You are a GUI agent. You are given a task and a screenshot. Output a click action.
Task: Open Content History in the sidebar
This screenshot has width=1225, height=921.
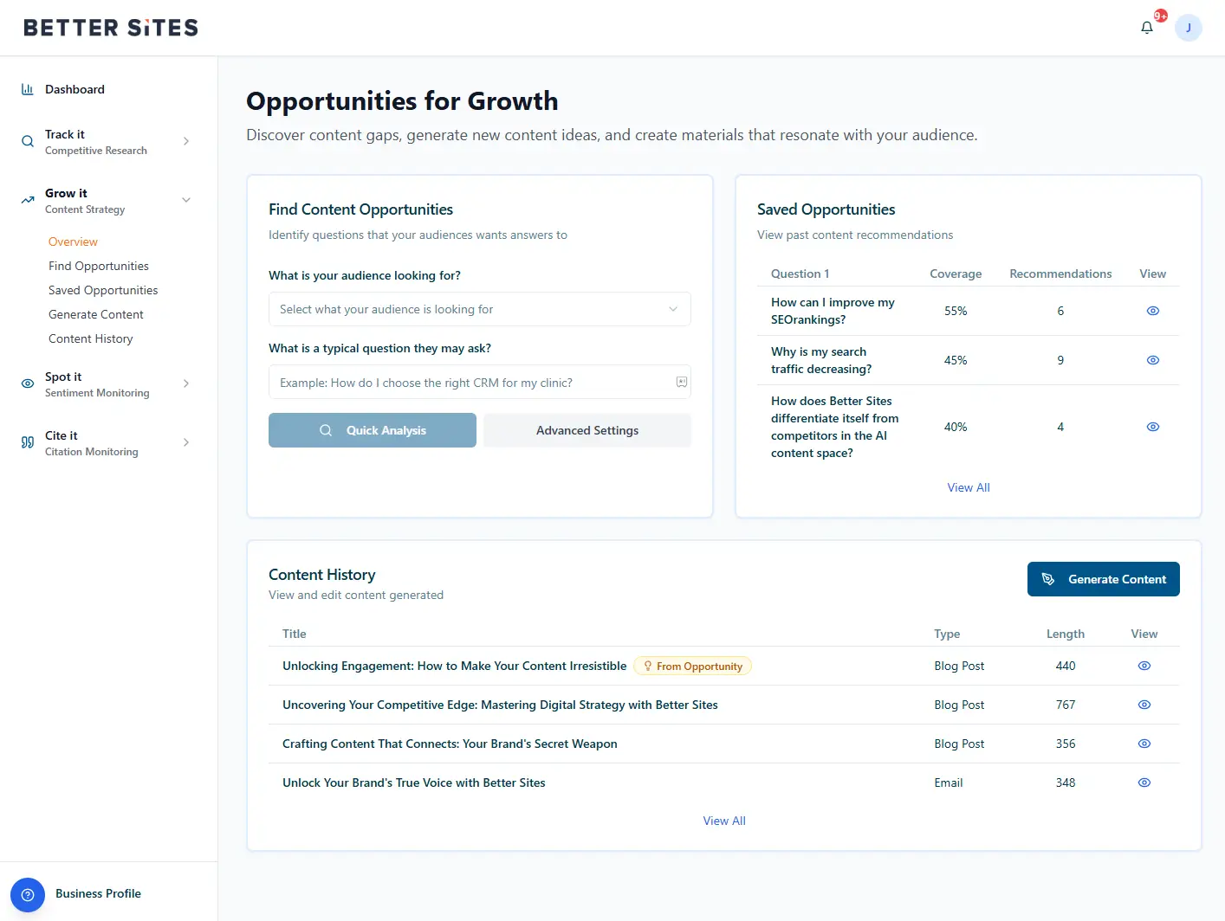(x=91, y=338)
